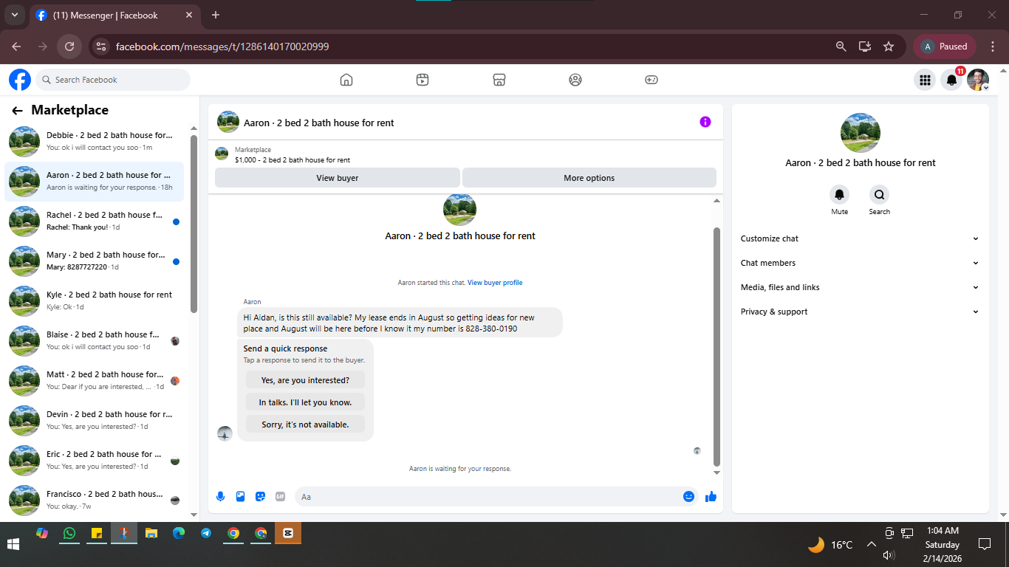The height and width of the screenshot is (567, 1009).
Task: Open Rachel's conversation 'Thank you!'
Action: (95, 221)
